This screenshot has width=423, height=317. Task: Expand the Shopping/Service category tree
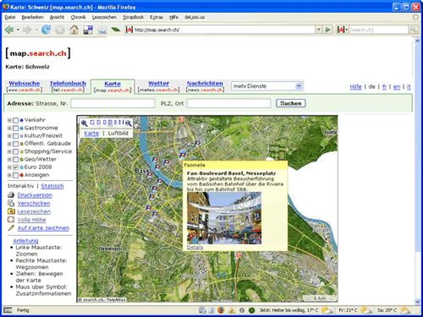tap(10, 151)
